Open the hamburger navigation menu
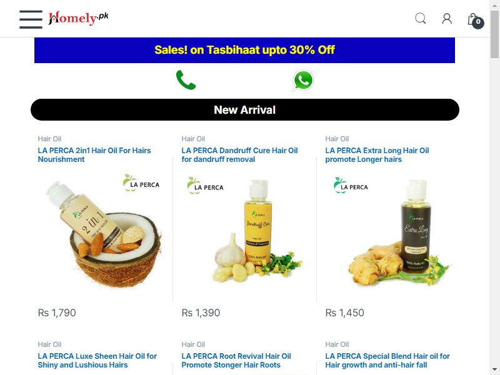The width and height of the screenshot is (500, 375). [x=31, y=19]
